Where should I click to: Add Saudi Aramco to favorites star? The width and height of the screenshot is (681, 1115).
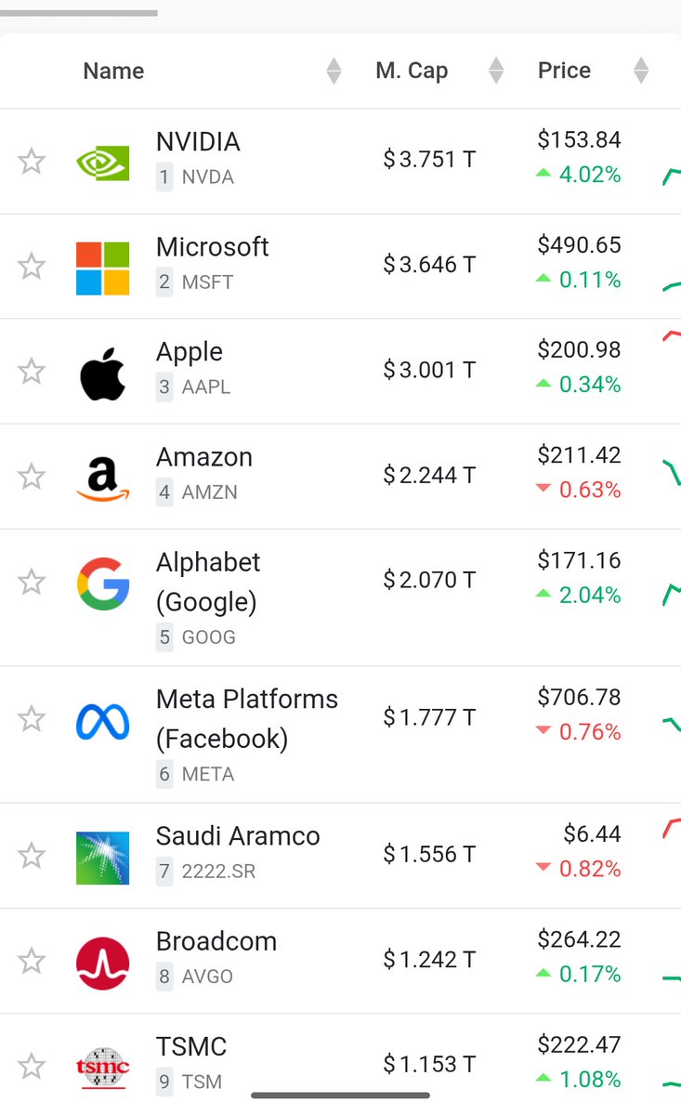tap(32, 855)
